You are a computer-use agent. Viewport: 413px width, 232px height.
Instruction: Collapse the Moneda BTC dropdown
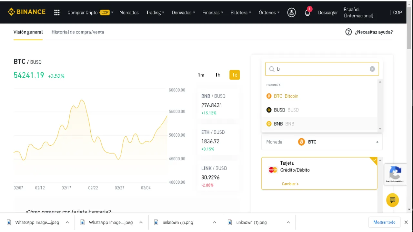coord(377,142)
